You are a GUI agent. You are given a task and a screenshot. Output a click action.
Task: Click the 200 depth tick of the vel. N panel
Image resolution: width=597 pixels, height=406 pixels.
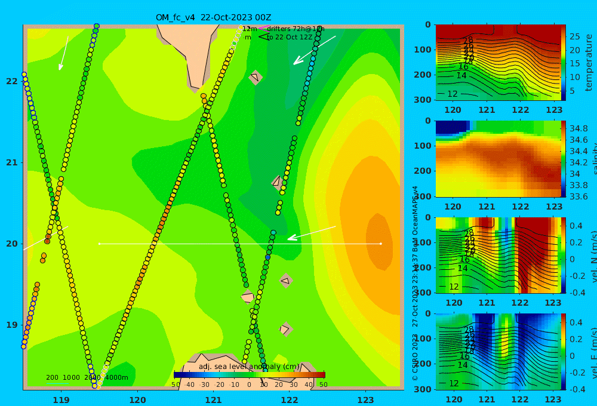pos(423,267)
